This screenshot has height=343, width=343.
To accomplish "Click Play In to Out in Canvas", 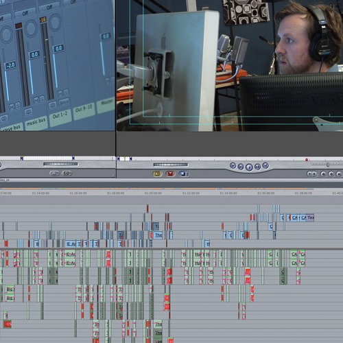I will click(241, 167).
